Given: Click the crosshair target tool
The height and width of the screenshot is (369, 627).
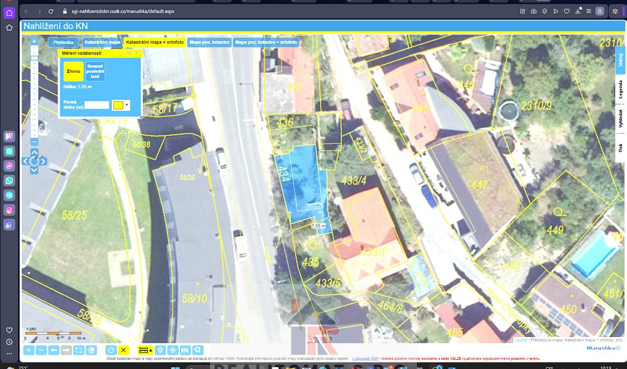Looking at the screenshot, I should [x=172, y=350].
